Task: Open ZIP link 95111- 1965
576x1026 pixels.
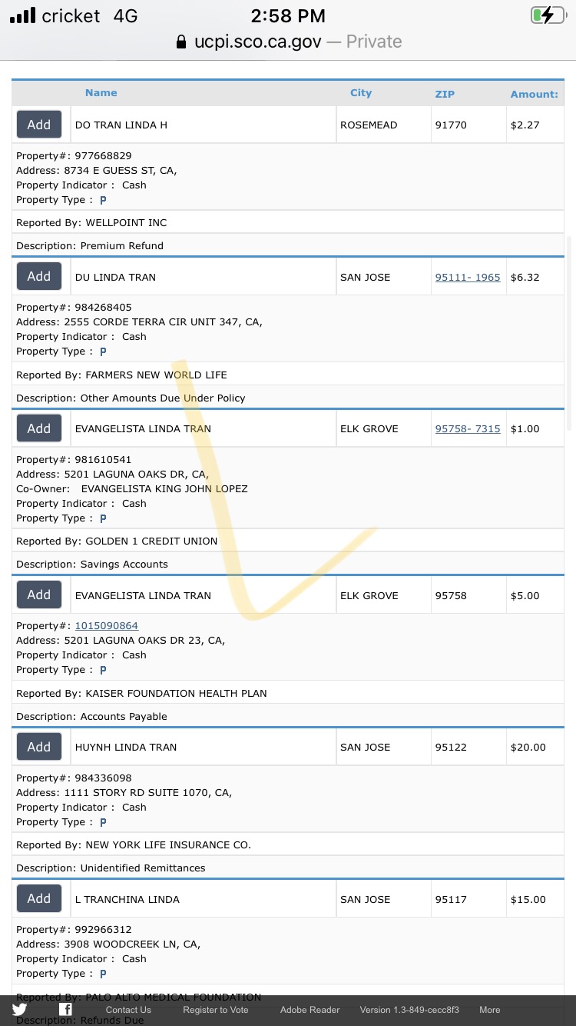Action: (468, 278)
